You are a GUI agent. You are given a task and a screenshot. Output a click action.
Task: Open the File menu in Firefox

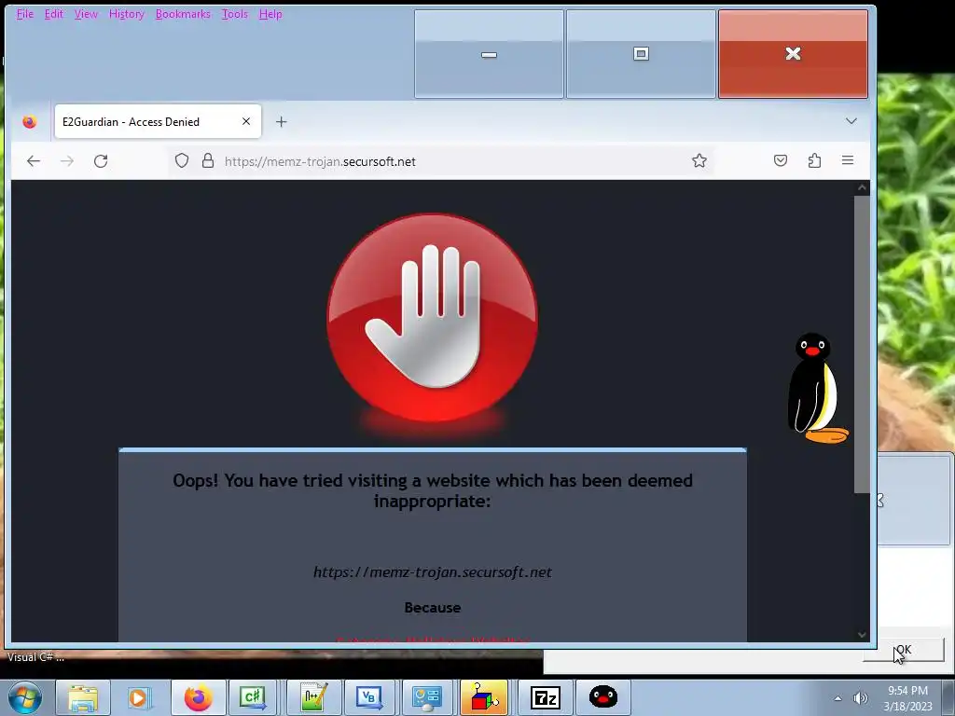25,14
